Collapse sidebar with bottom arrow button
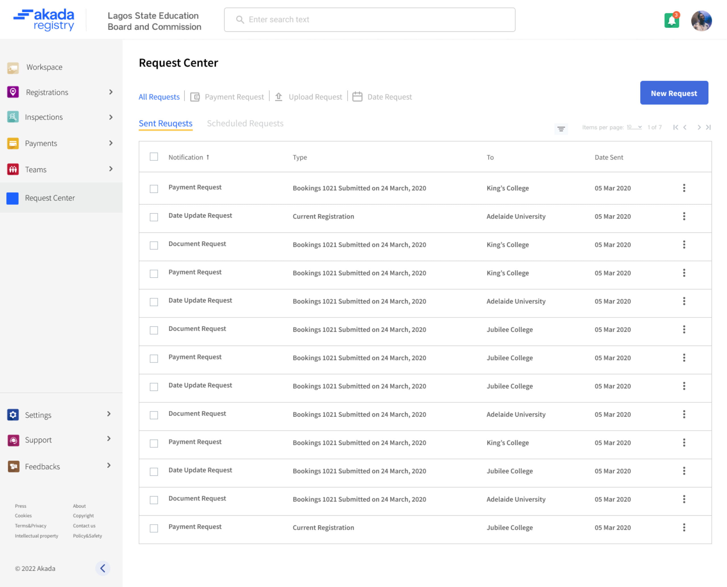The width and height of the screenshot is (727, 587). click(103, 568)
